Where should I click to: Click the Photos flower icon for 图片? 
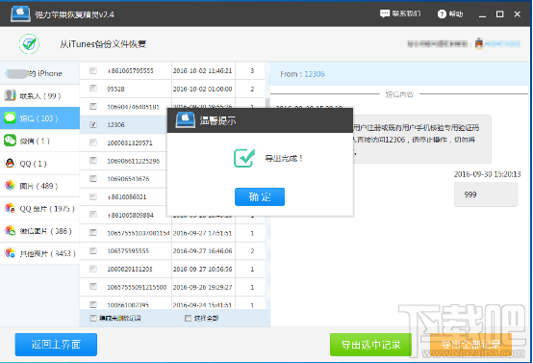pyautogui.click(x=10, y=186)
